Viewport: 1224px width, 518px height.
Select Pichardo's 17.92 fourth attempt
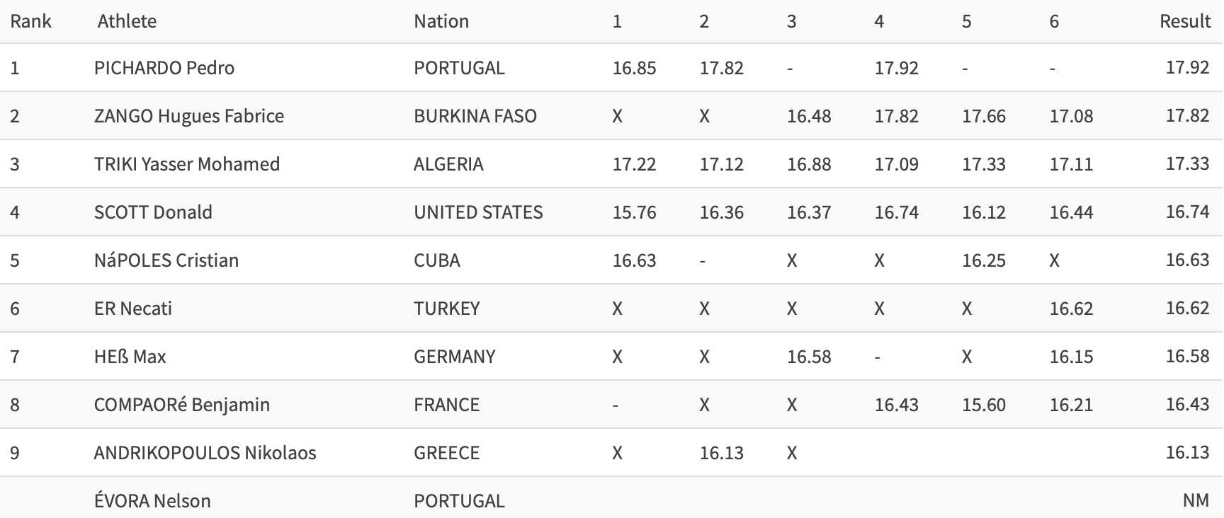click(897, 68)
